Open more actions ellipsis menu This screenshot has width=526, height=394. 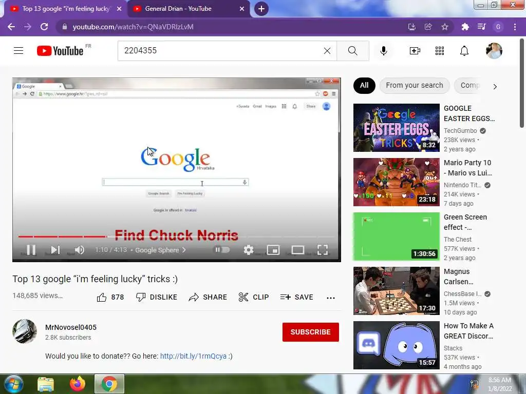331,298
